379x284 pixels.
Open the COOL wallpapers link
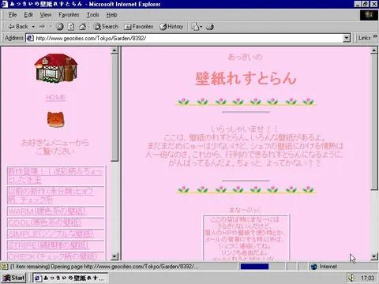pyautogui.click(x=44, y=222)
